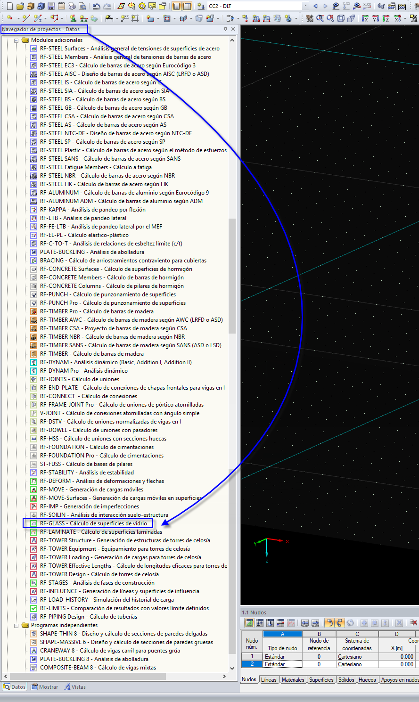Viewport: 419px width, 702px height.
Task: Select RF-STEEL EC3 module entry
Action: [x=118, y=65]
